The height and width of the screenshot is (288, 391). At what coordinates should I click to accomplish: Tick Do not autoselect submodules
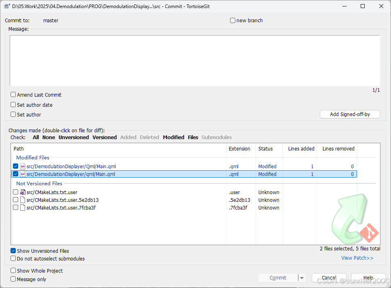click(x=13, y=258)
